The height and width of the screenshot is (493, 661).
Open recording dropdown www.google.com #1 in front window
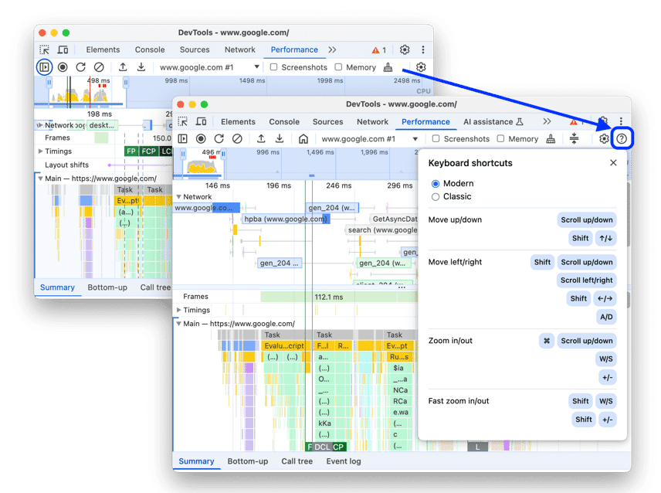(x=370, y=139)
